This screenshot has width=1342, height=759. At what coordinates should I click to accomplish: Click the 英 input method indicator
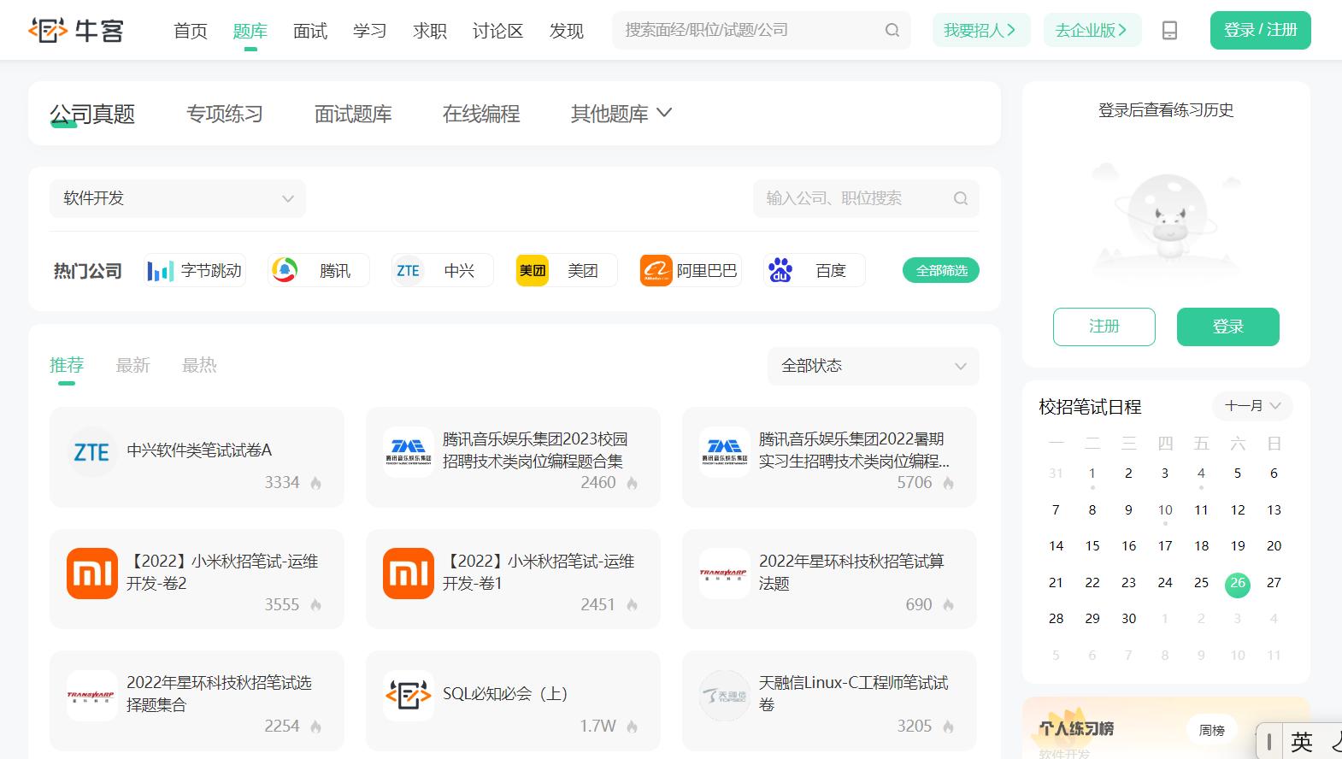(1302, 741)
